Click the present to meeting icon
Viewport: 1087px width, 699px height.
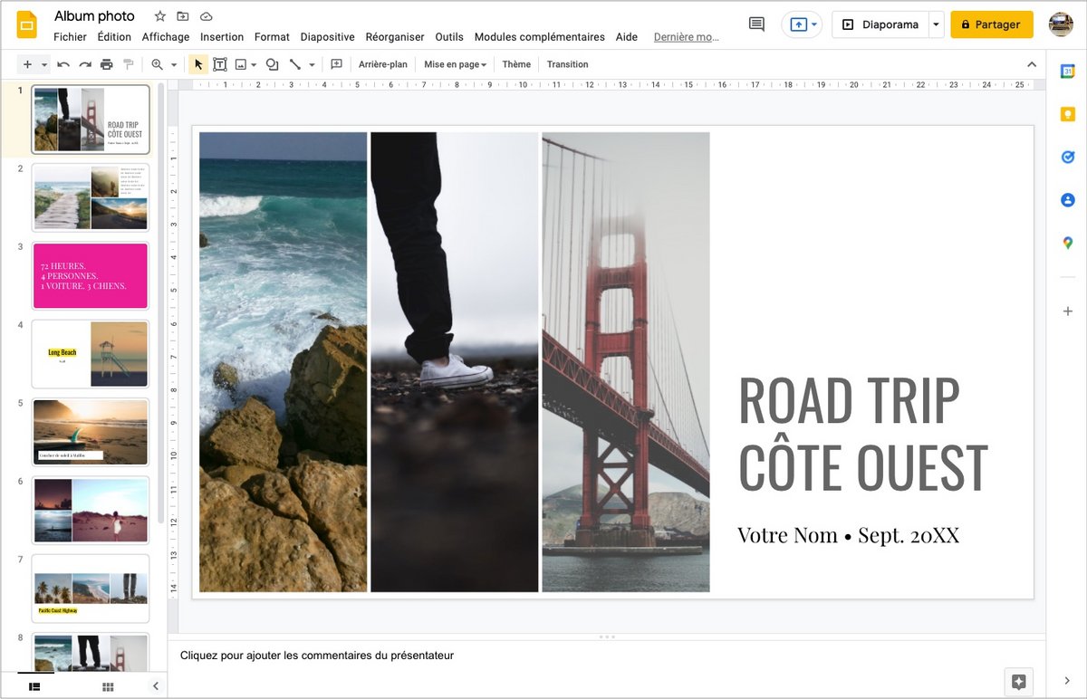click(x=798, y=24)
